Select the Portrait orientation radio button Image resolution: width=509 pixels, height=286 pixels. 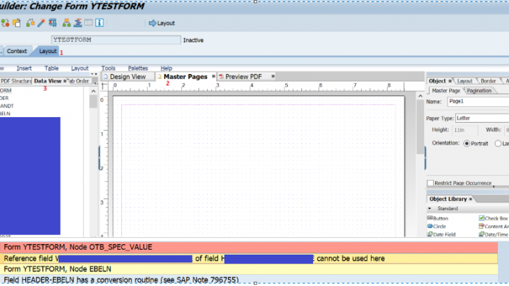pos(466,143)
